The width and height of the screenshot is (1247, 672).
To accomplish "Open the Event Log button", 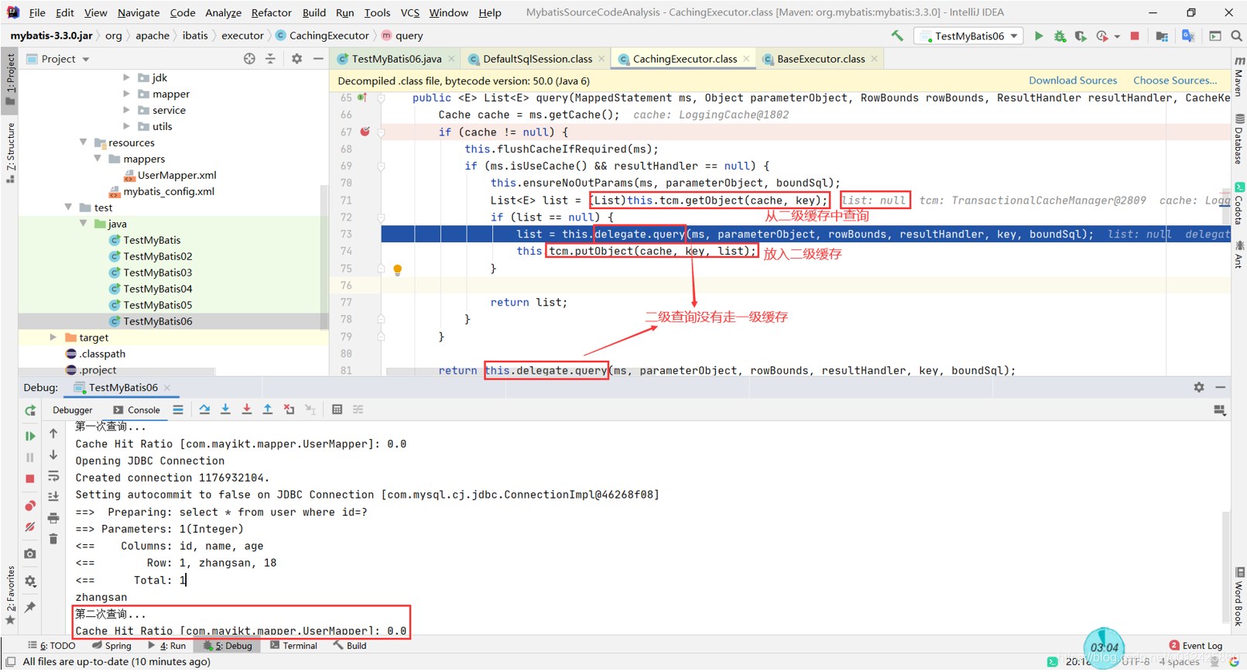I will 1196,646.
